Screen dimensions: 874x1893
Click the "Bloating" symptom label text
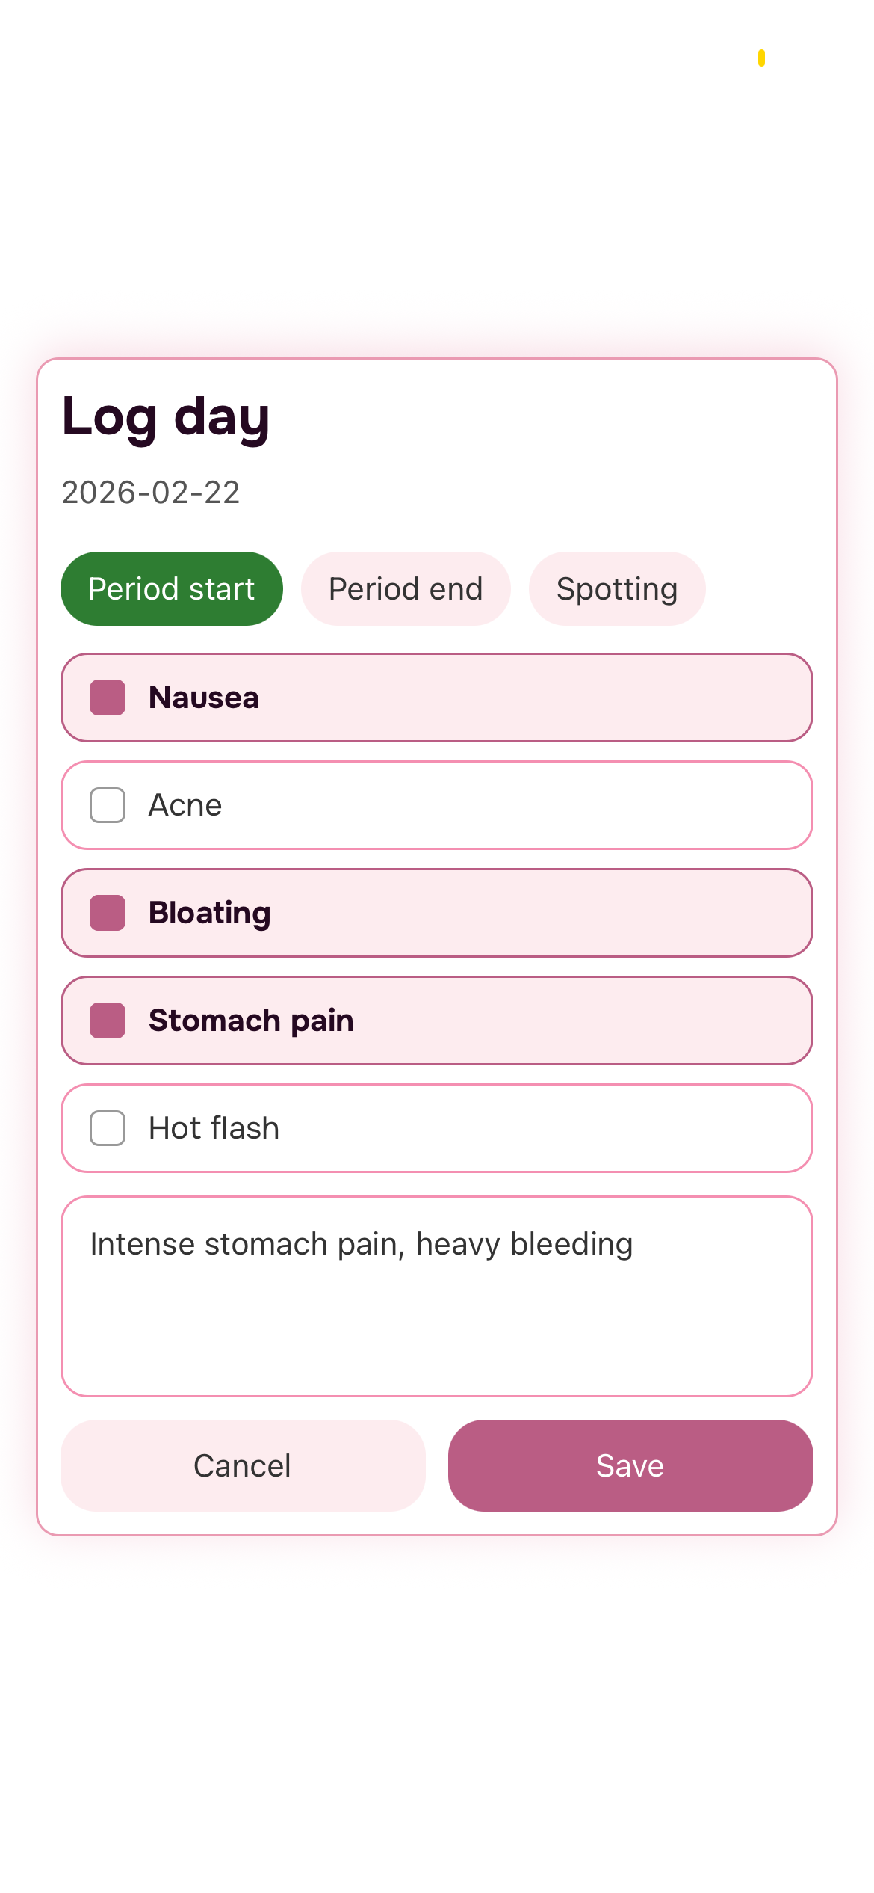click(210, 913)
